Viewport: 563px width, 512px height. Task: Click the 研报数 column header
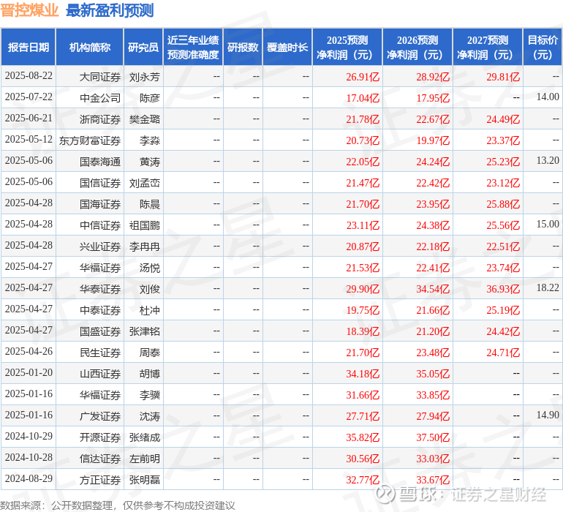(x=243, y=48)
